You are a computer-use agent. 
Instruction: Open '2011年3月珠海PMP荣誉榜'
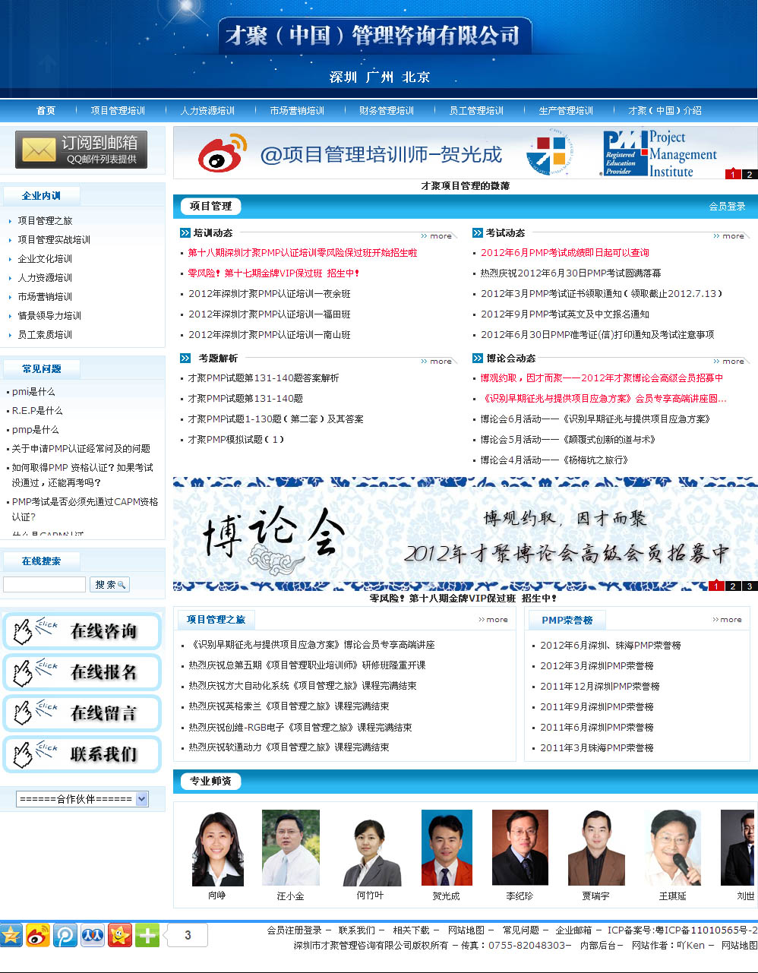coord(597,748)
